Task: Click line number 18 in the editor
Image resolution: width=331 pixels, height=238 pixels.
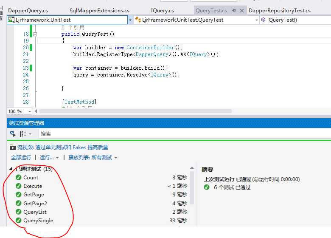Action: pyautogui.click(x=26, y=34)
